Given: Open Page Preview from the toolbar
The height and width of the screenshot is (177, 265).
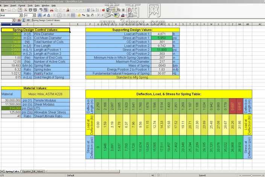Looking at the screenshot, I should (35, 10).
